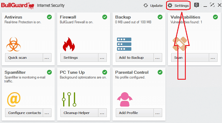Select the Firewall tile title
This screenshot has width=222, height=123.
(x=68, y=17)
